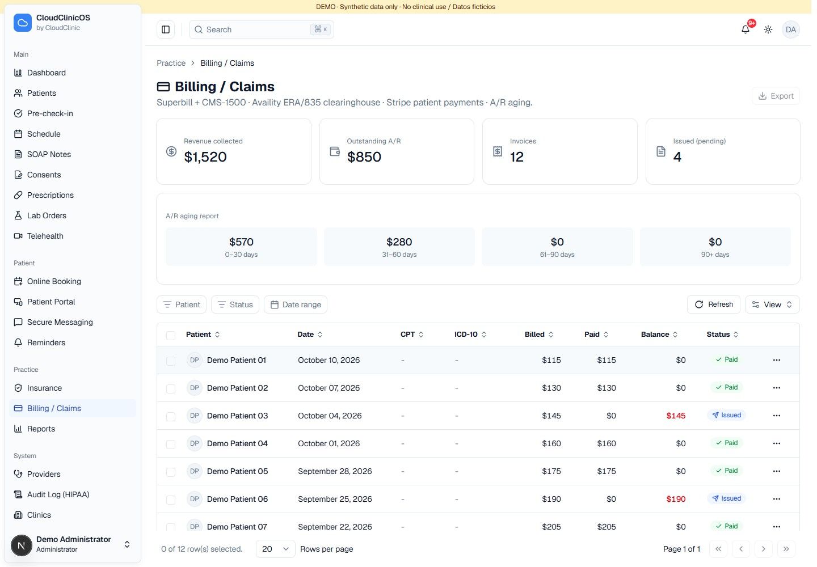817x567 pixels.
Task: Sort by the Status column header
Action: [x=722, y=335]
